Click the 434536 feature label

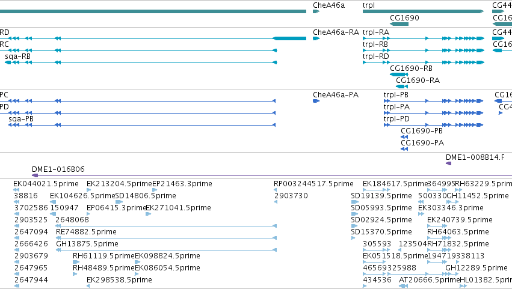(377, 280)
